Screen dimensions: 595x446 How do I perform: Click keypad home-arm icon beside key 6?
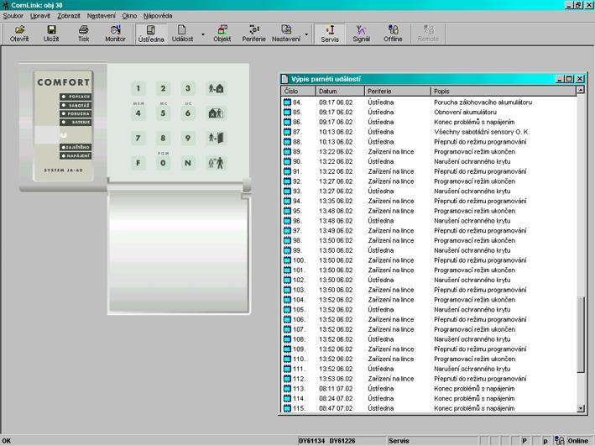point(216,113)
